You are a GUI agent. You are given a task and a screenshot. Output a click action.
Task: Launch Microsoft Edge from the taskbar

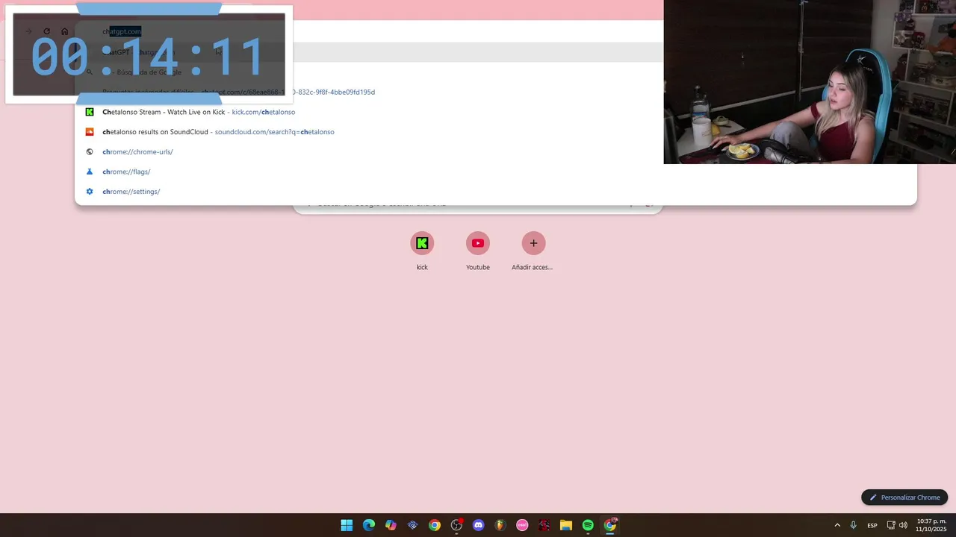369,525
